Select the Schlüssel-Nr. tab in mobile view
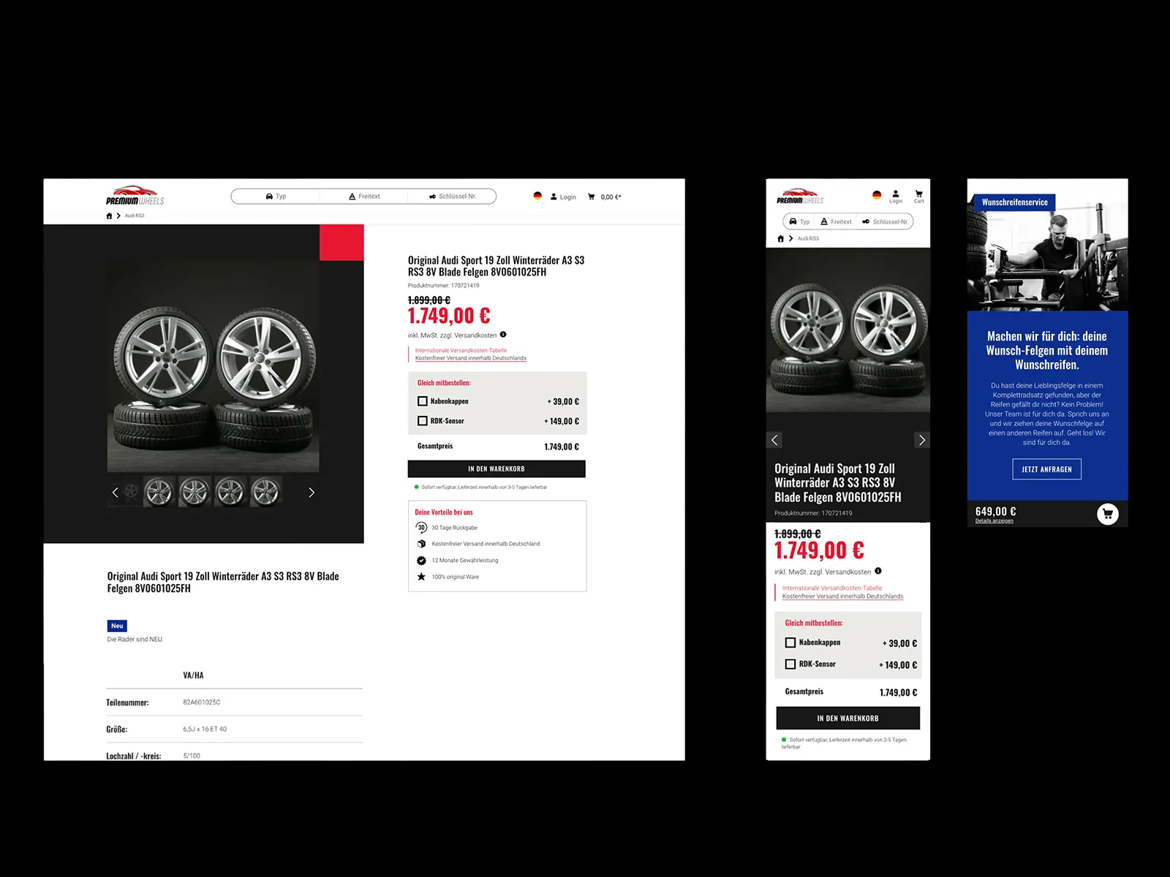The image size is (1170, 877). point(885,221)
